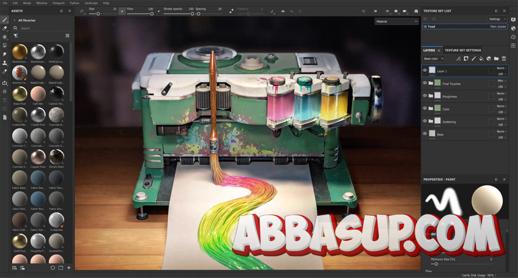Open the File menu

click(5, 3)
